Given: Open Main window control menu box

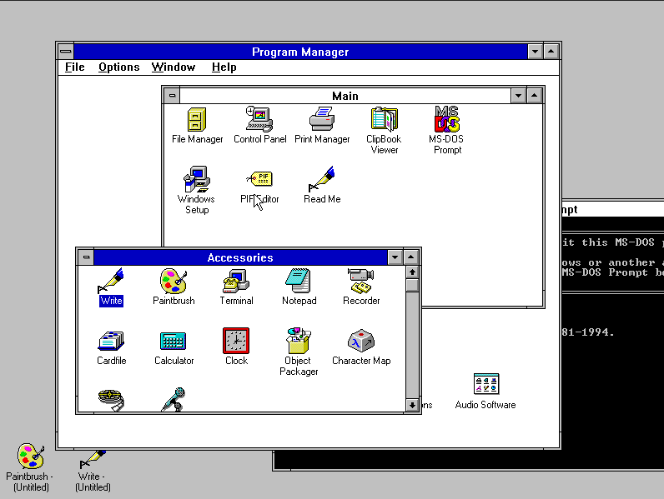Looking at the screenshot, I should tap(172, 96).
